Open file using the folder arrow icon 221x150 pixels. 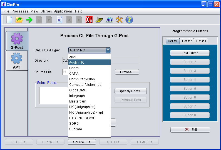tap(19, 20)
